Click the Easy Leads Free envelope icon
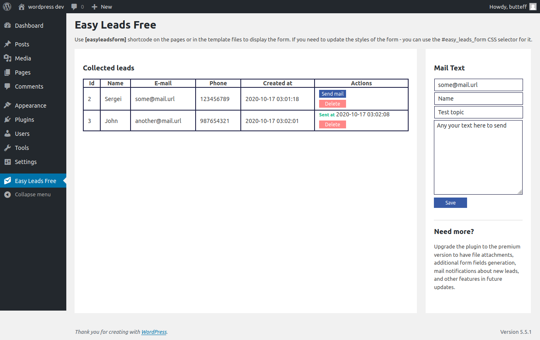 [7, 181]
